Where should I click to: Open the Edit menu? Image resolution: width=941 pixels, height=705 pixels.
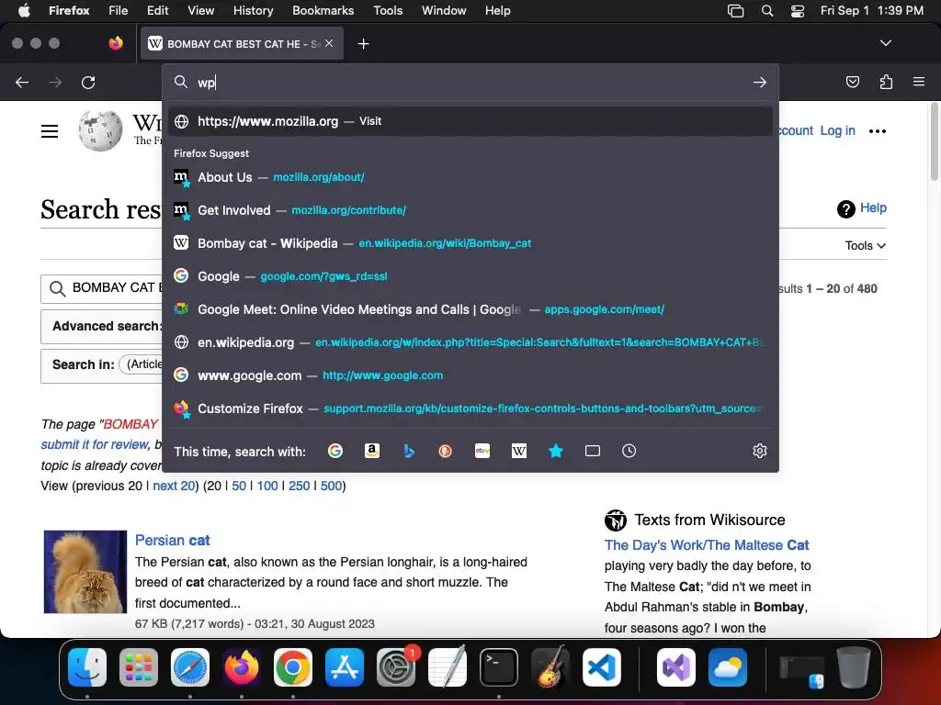click(157, 10)
